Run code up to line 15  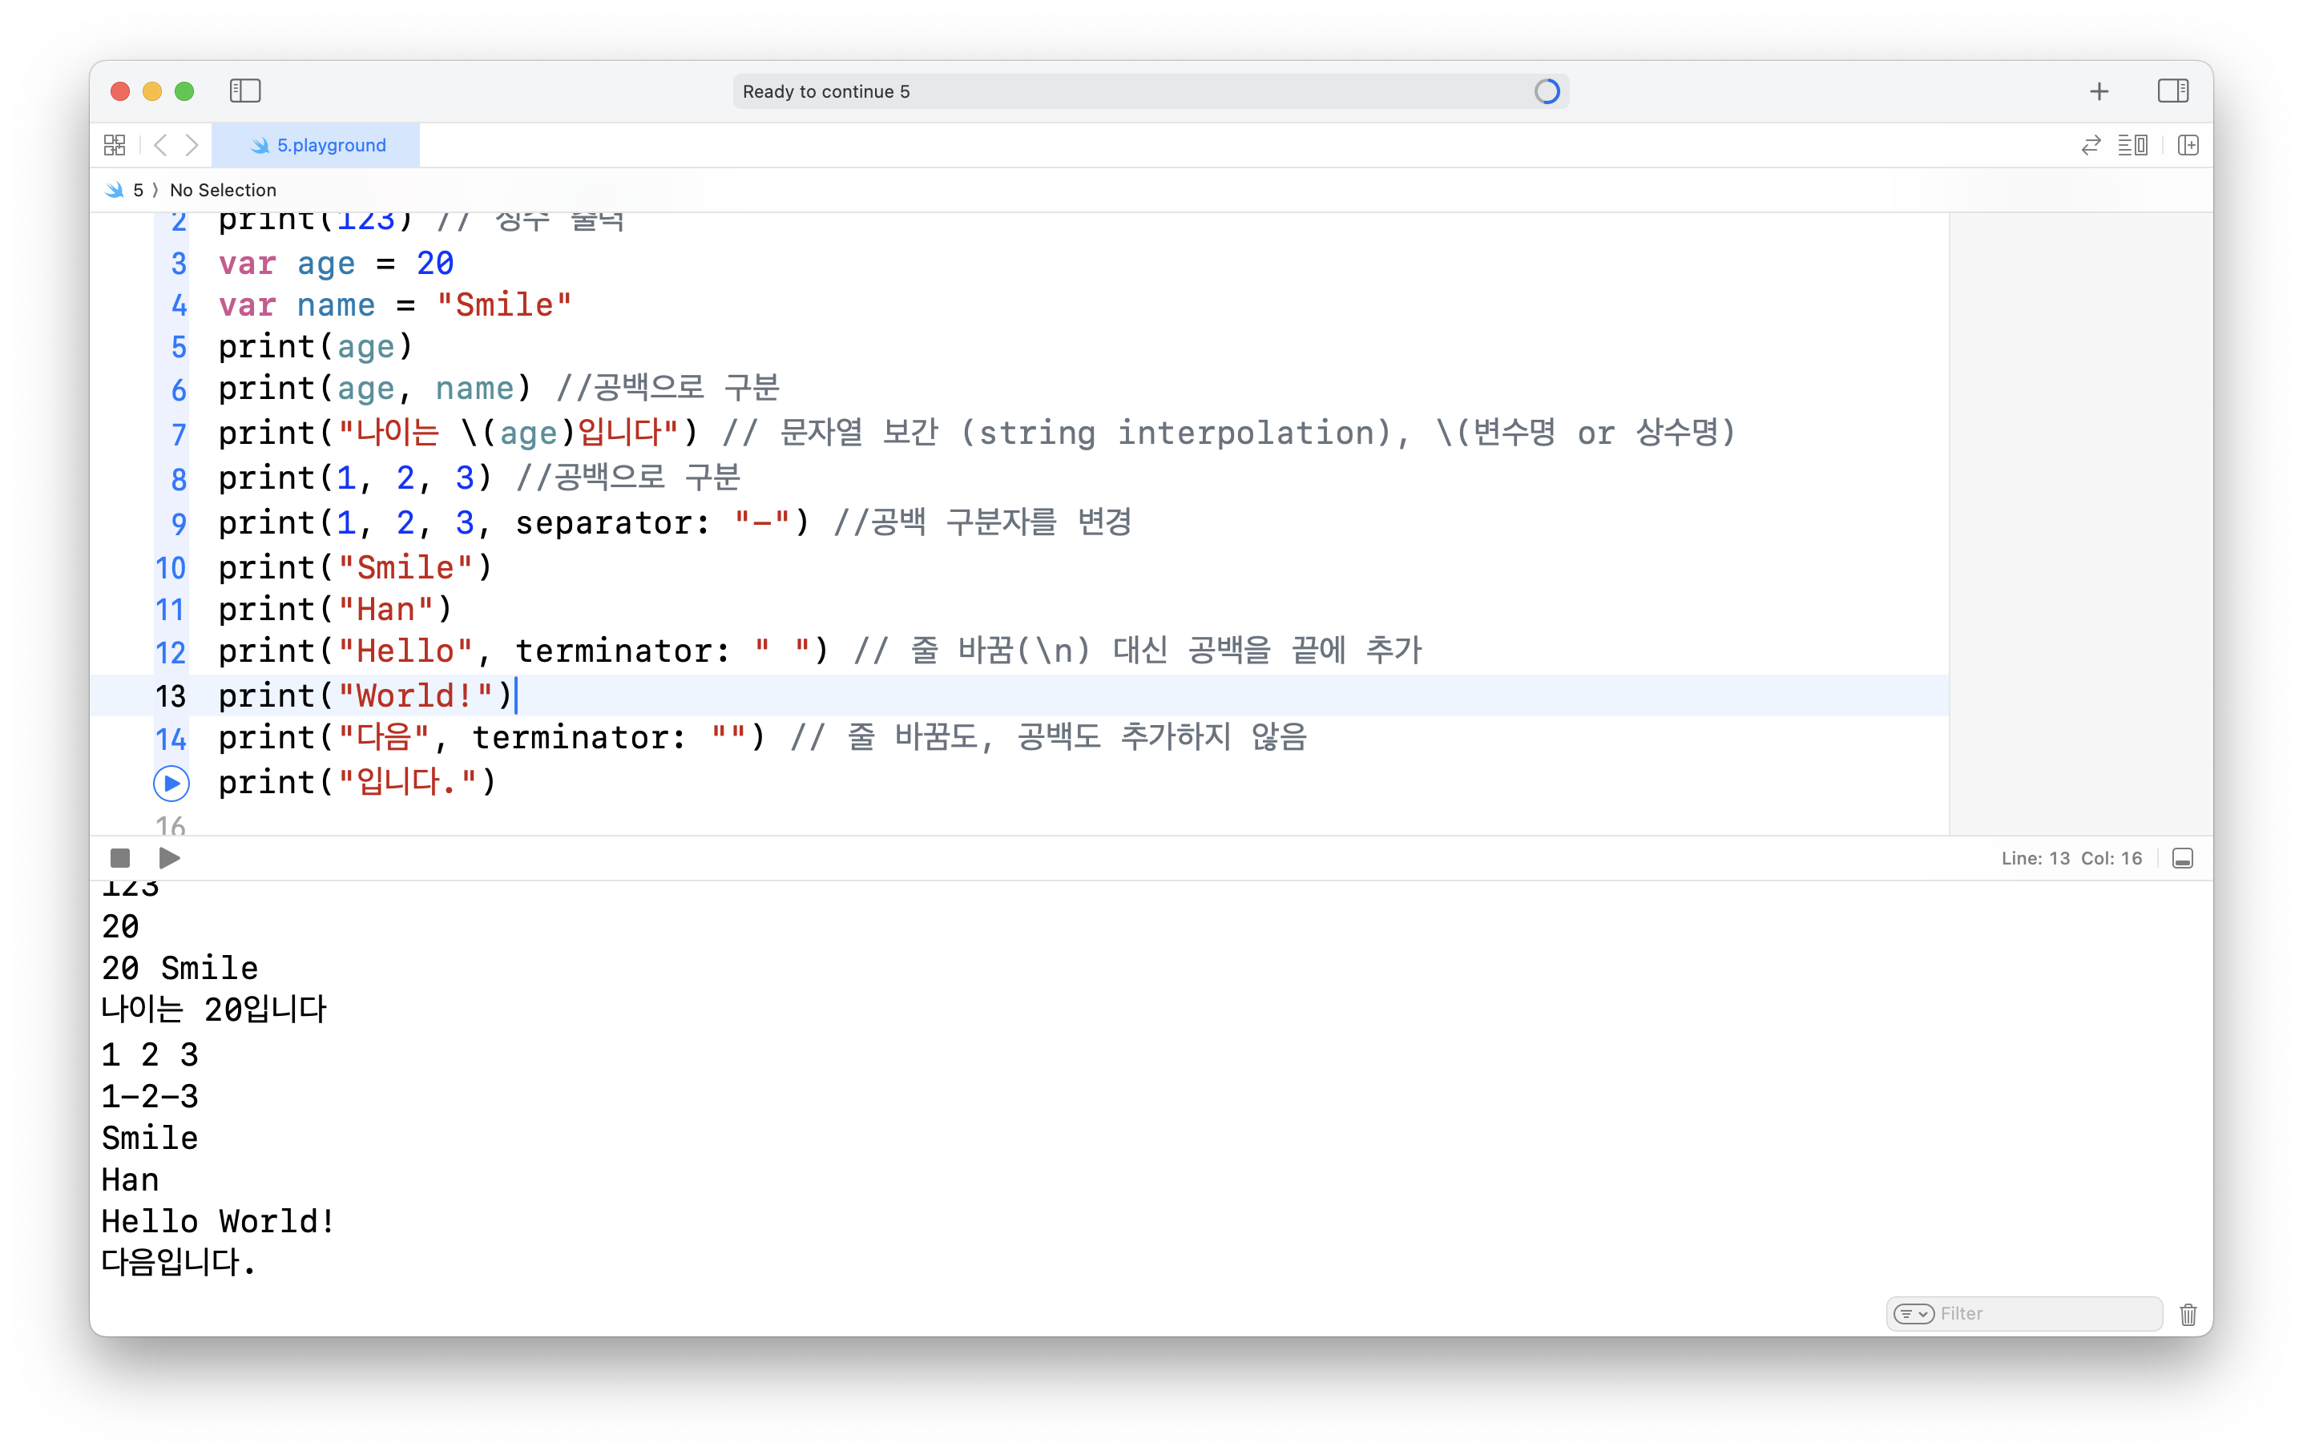(171, 784)
